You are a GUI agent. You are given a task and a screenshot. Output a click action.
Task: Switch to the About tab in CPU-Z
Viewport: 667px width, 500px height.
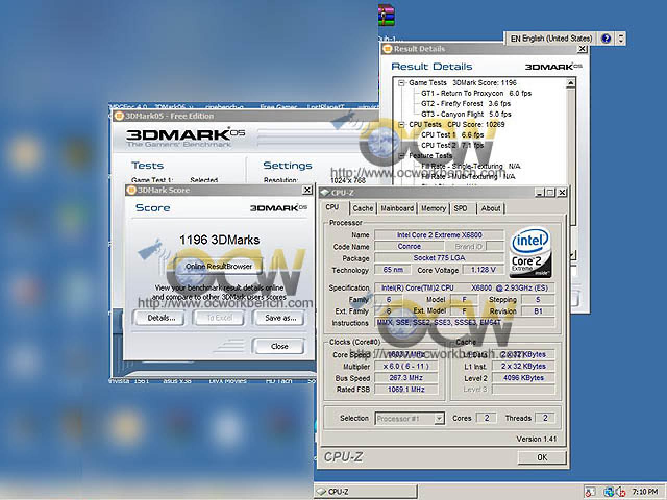(x=491, y=208)
